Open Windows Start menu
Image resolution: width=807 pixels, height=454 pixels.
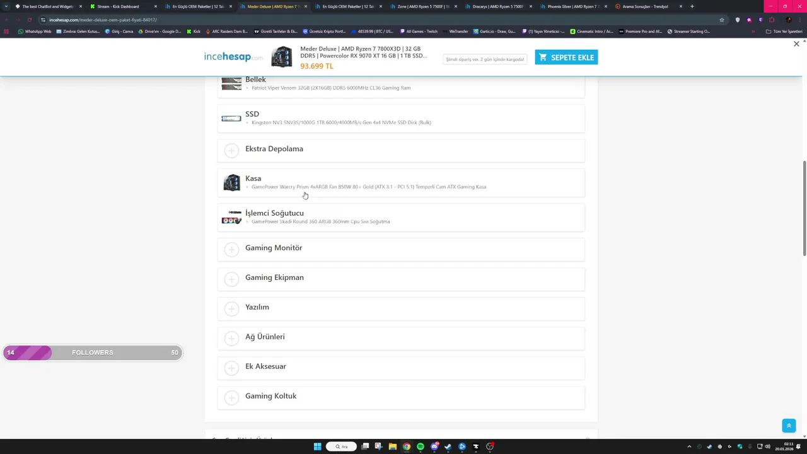click(x=318, y=446)
